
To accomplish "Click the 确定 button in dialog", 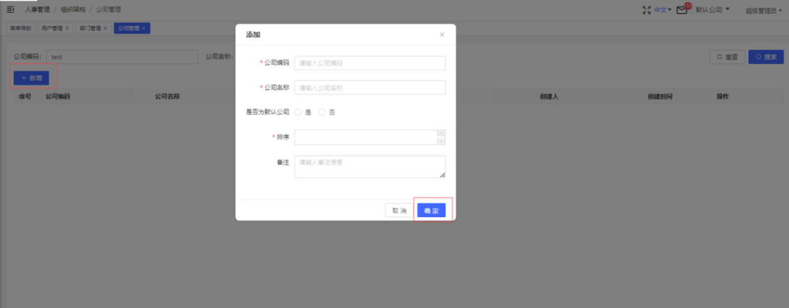I will coord(431,211).
